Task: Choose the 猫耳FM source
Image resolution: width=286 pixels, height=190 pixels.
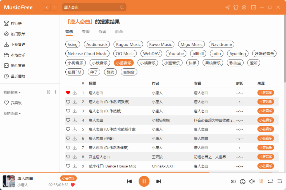Action: [x=74, y=72]
